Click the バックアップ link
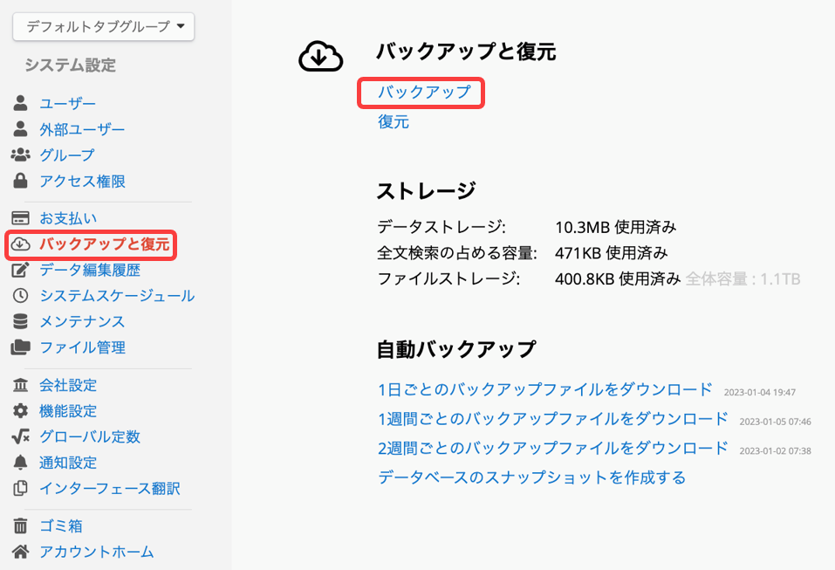The height and width of the screenshot is (570, 835). [424, 92]
